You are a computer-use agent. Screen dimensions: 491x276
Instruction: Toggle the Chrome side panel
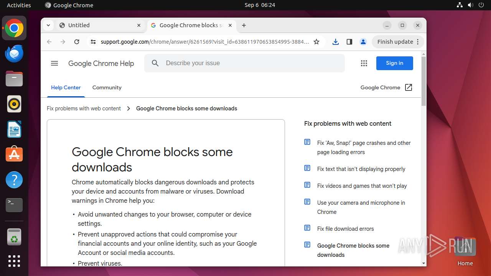(x=349, y=42)
